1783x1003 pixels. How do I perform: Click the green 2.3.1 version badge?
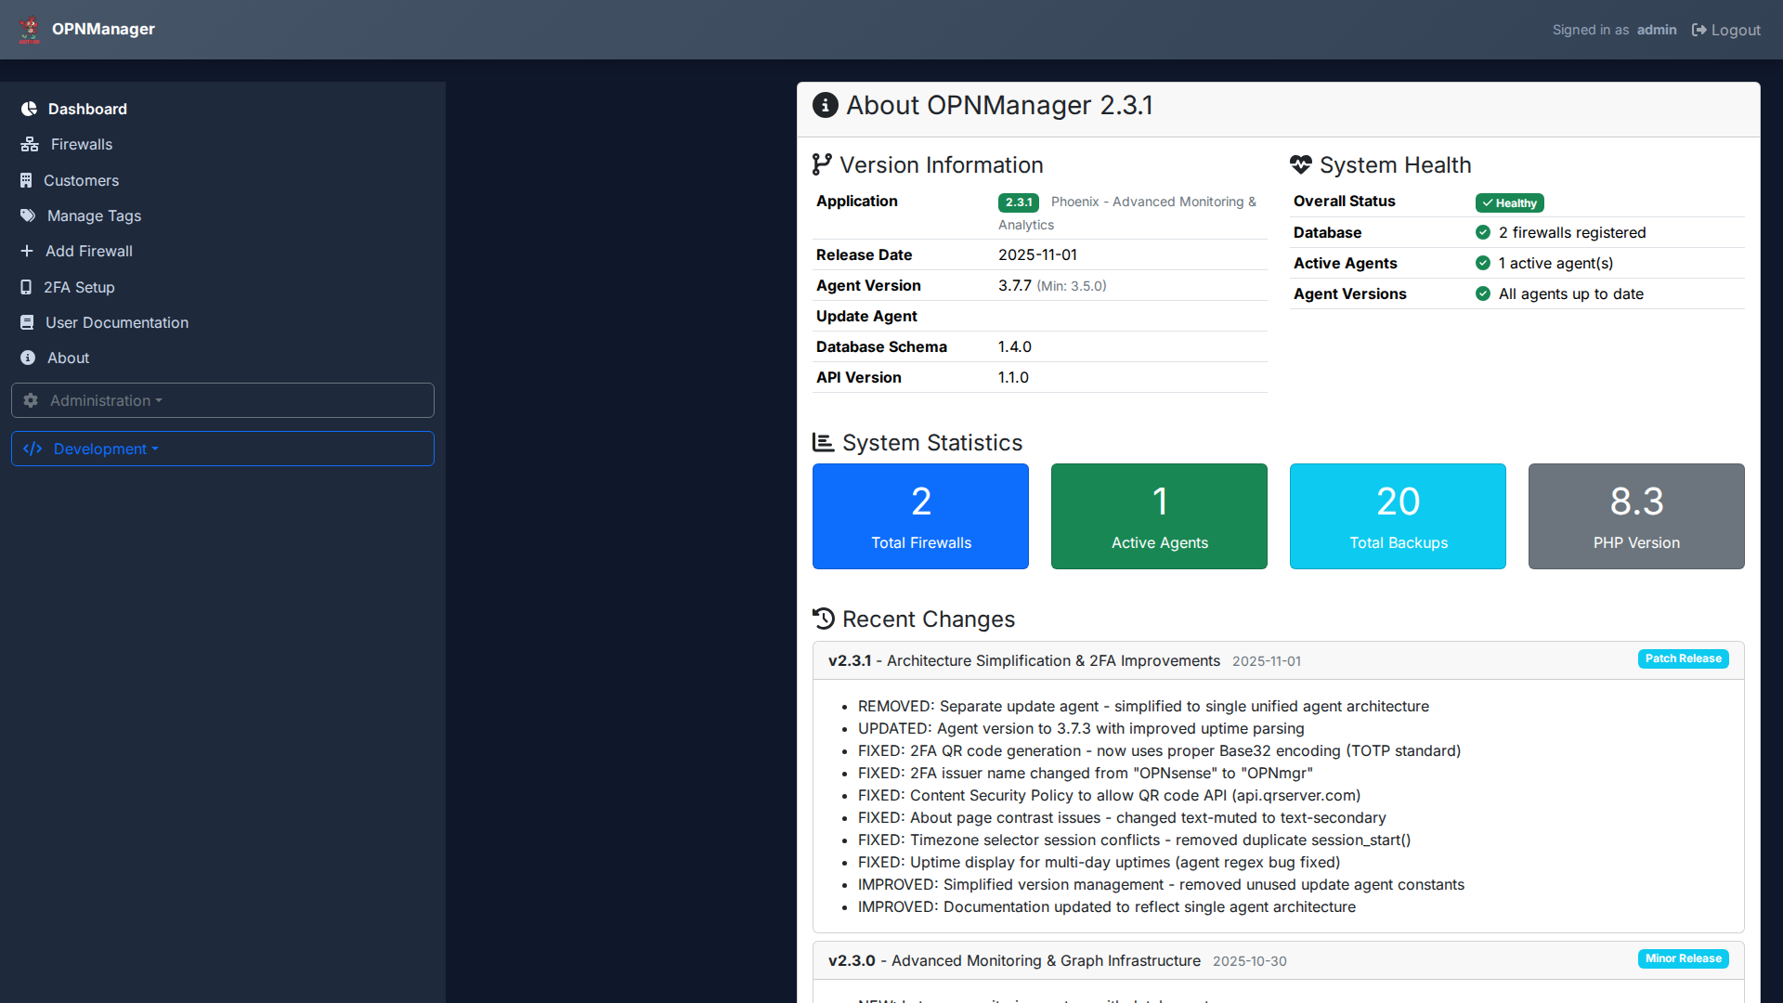(1018, 202)
